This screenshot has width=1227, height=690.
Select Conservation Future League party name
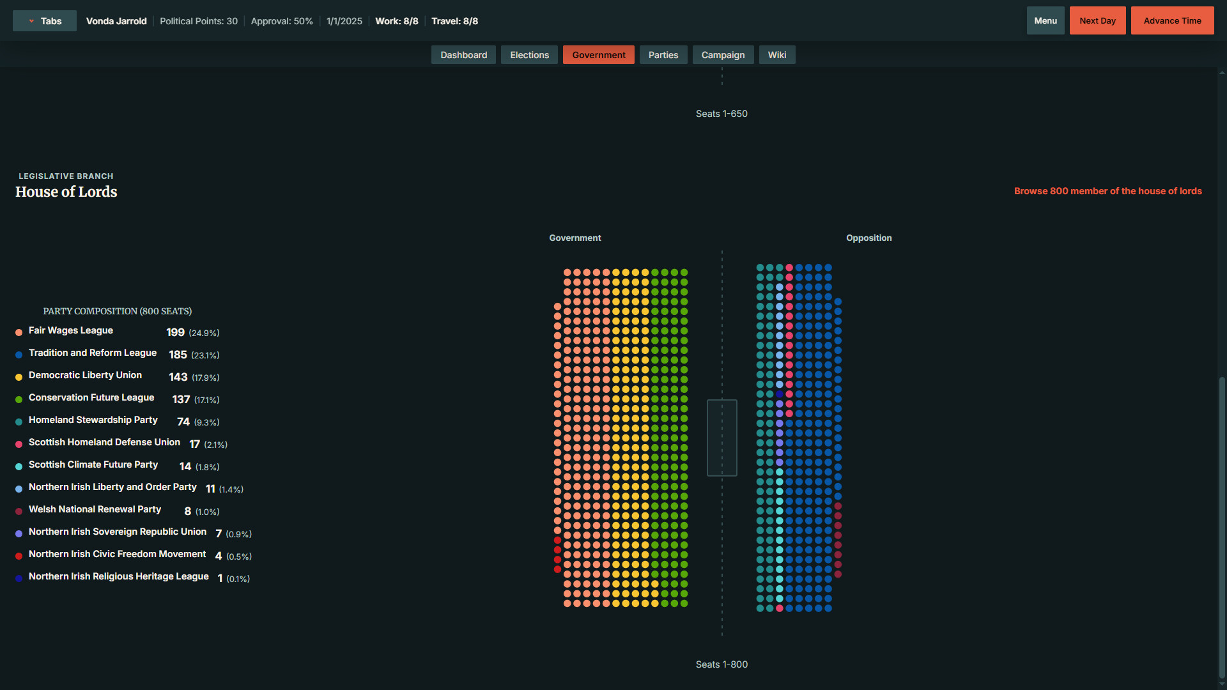click(x=91, y=397)
